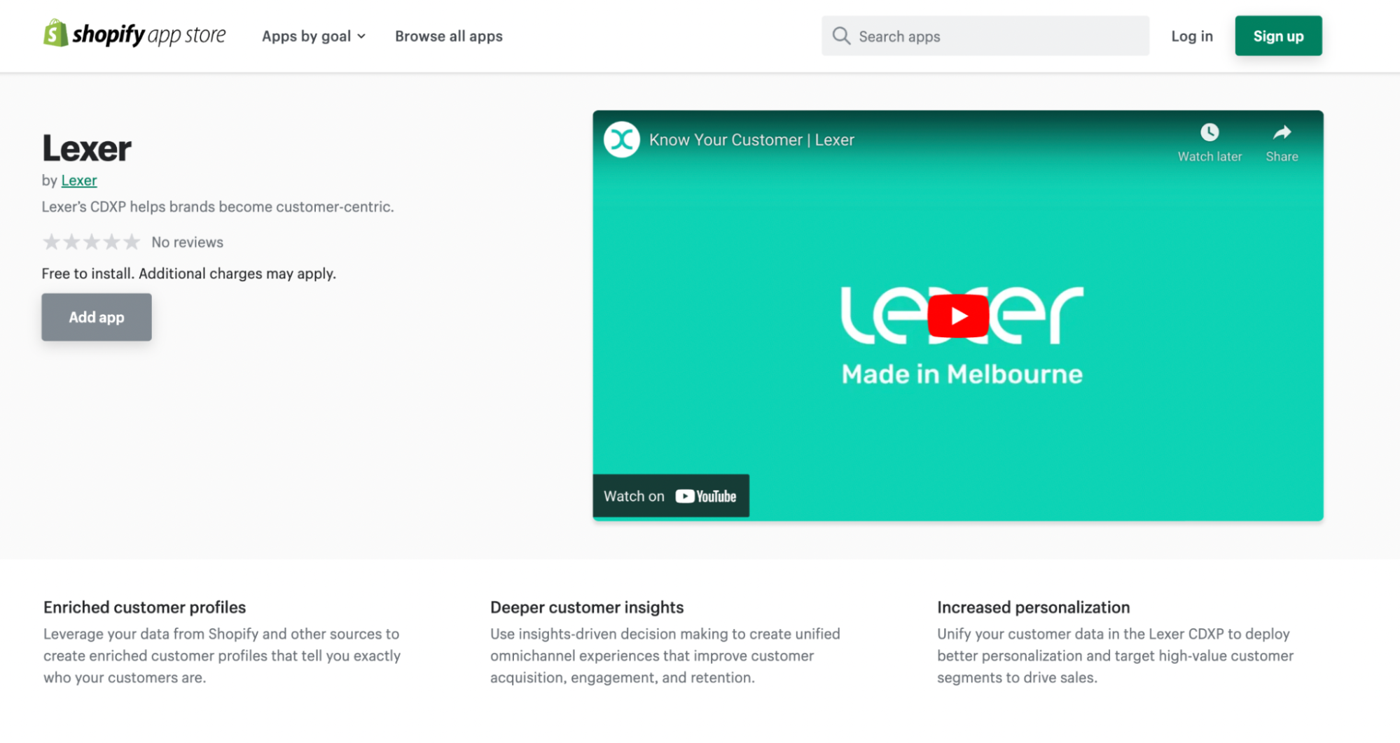1400x743 pixels.
Task: Click the fifth rating star
Action: click(x=132, y=242)
